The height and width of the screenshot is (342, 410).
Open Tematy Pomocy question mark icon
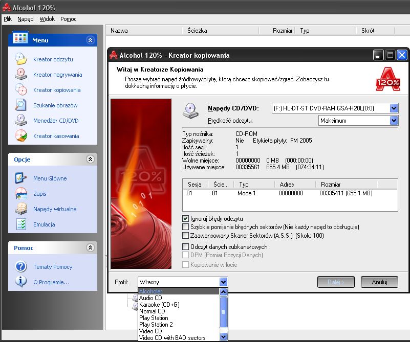[21, 266]
